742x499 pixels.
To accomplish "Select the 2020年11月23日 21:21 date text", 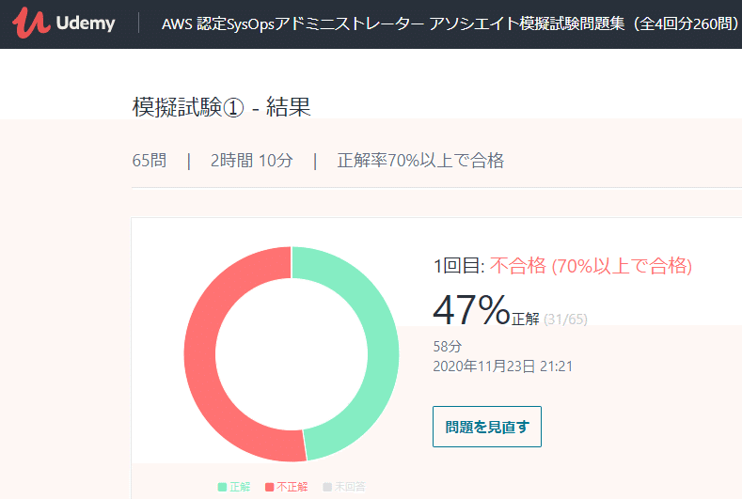I will pyautogui.click(x=502, y=366).
